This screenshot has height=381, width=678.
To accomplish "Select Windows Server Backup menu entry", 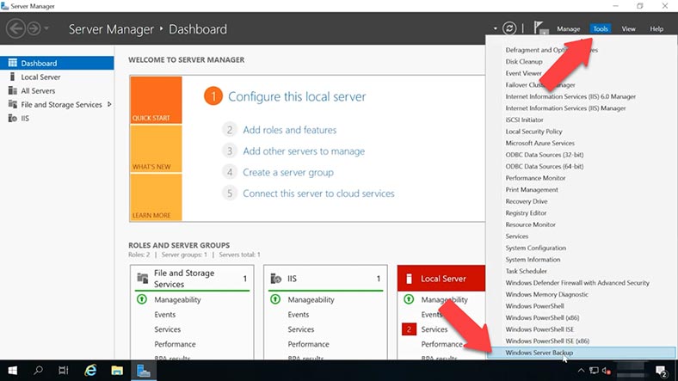I will coord(581,353).
